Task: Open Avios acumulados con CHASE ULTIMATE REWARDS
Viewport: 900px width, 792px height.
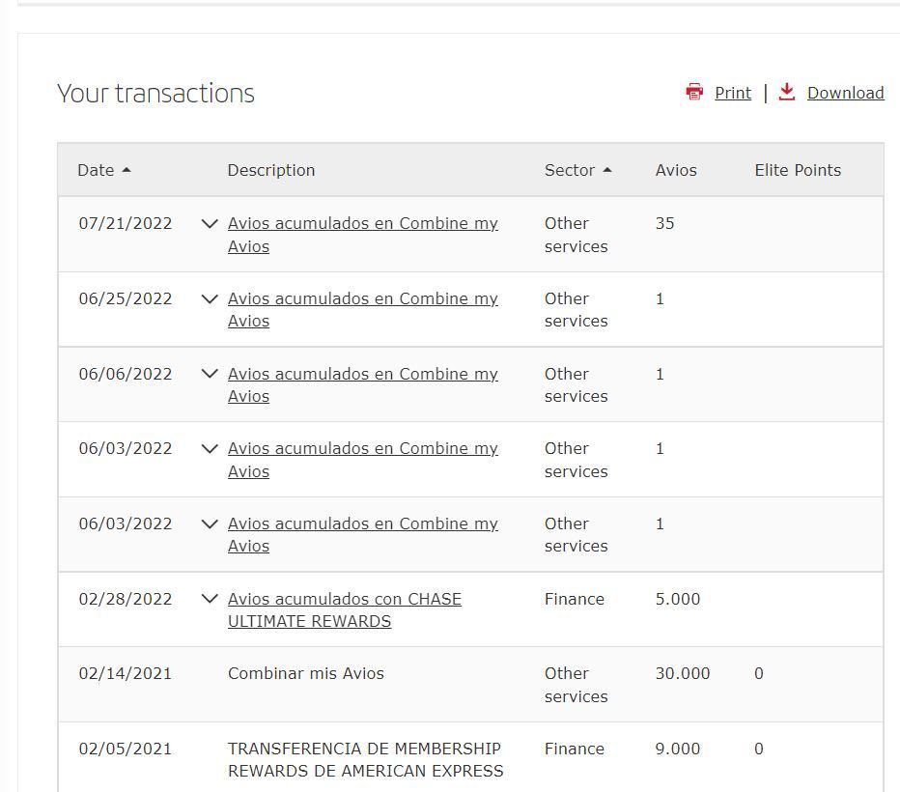Action: (x=345, y=609)
